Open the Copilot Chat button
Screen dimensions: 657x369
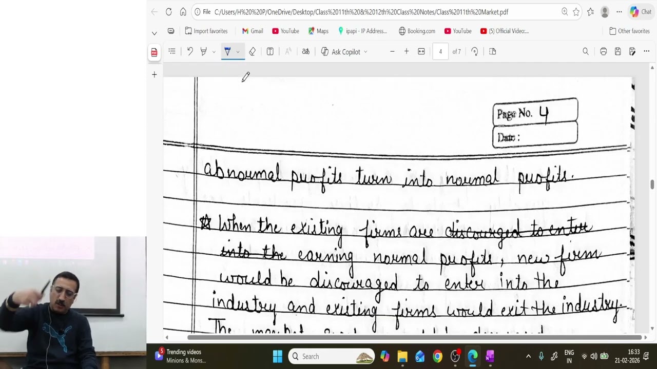tap(641, 12)
